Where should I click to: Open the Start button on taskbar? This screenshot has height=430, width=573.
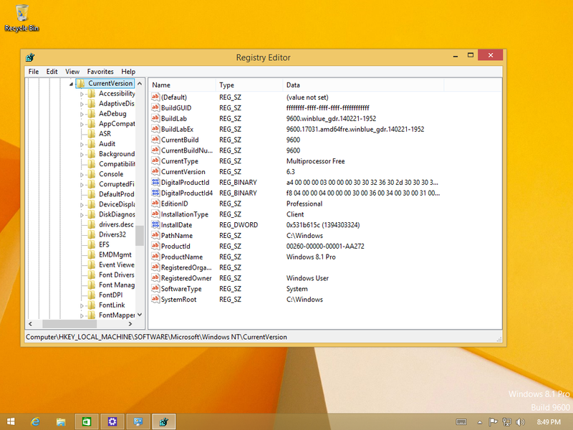tap(11, 421)
